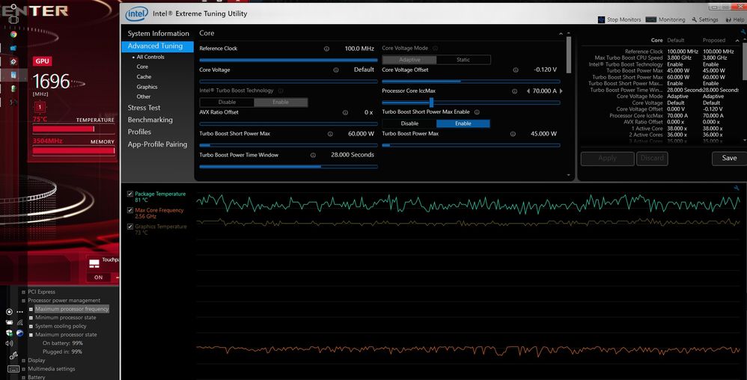Open Stress Test in the sidebar
The height and width of the screenshot is (380, 747).
(x=144, y=108)
